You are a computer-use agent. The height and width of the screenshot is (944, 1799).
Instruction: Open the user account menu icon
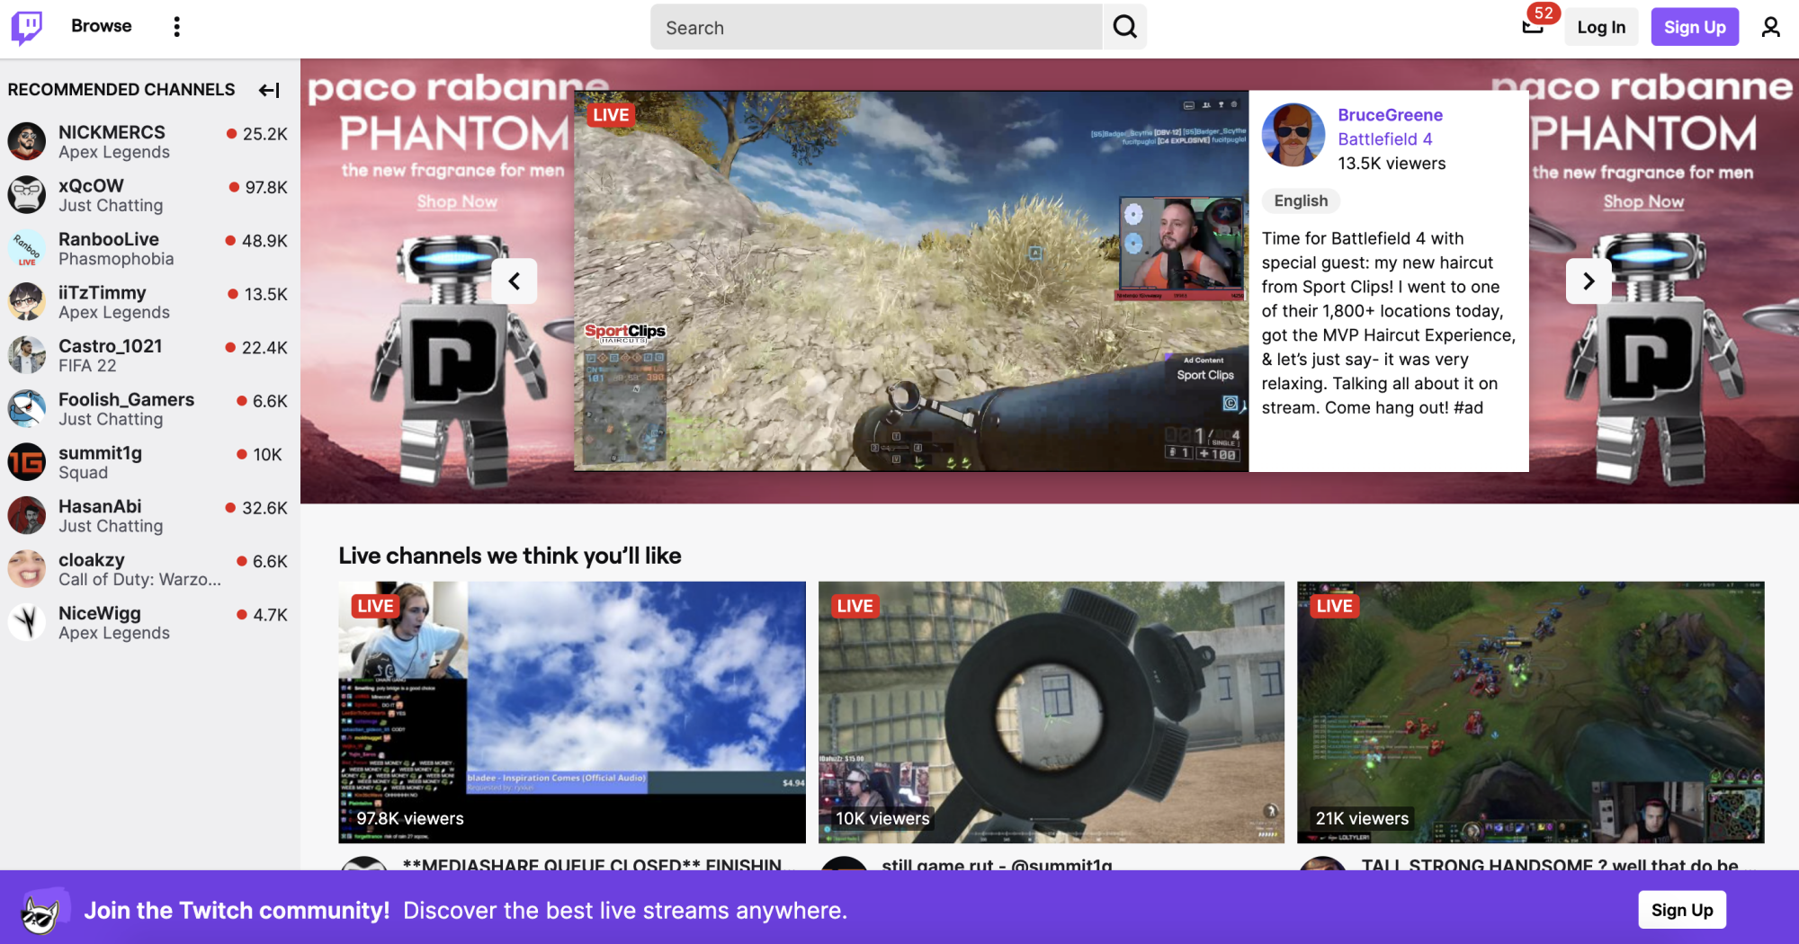coord(1770,27)
